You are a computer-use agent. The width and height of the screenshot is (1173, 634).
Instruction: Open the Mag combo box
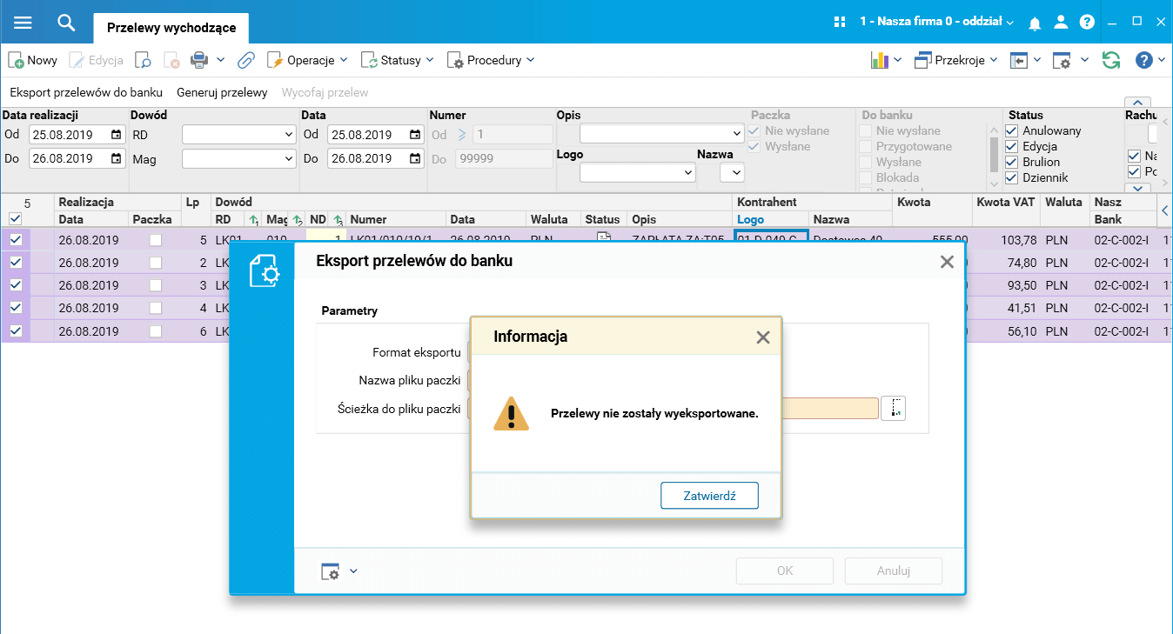tap(238, 159)
